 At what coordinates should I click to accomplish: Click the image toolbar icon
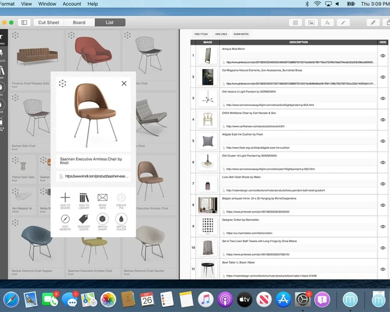[x=311, y=23]
